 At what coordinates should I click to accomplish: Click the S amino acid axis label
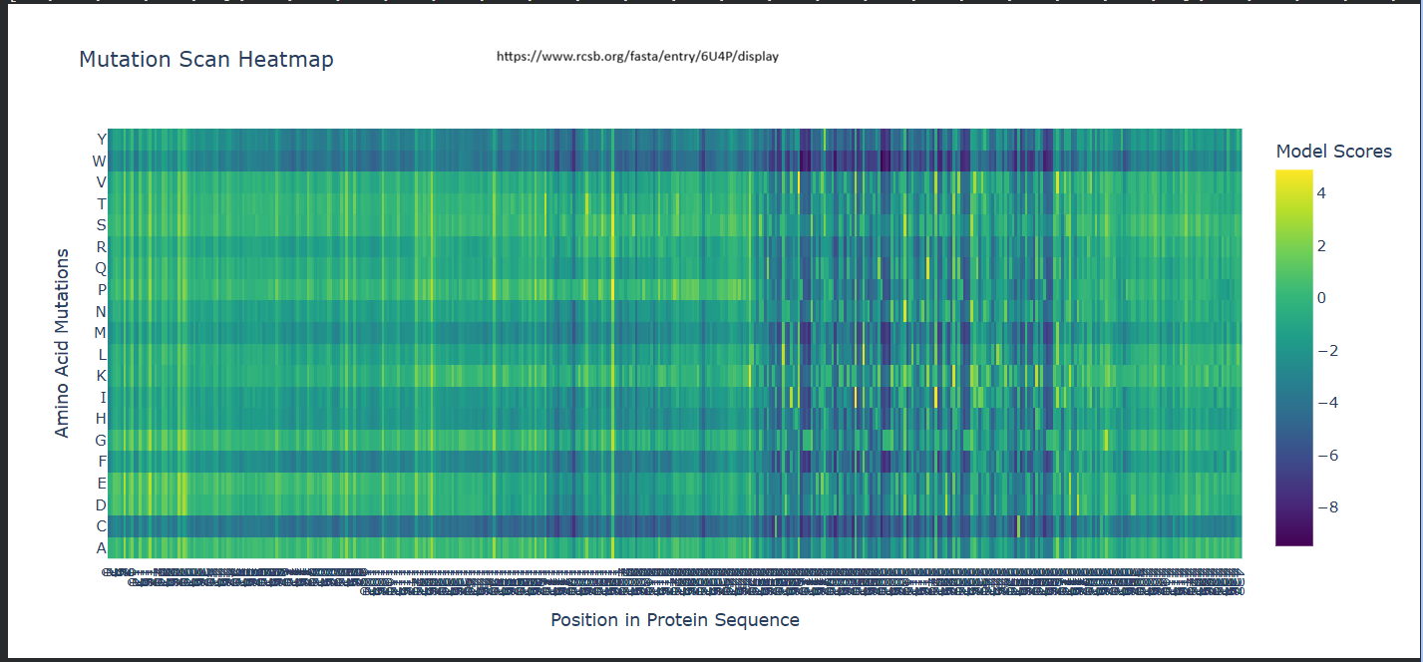tap(101, 225)
